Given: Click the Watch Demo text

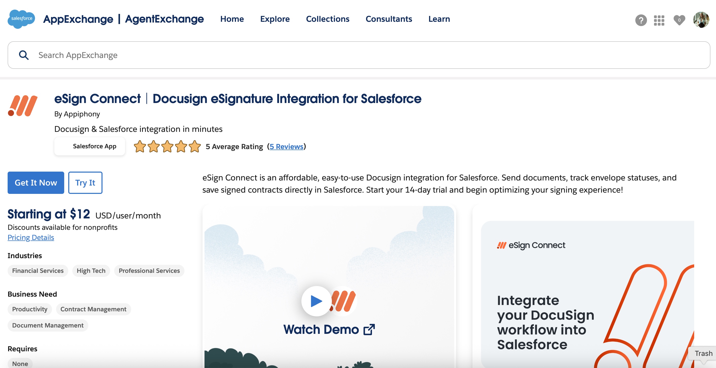Looking at the screenshot, I should click(x=321, y=330).
